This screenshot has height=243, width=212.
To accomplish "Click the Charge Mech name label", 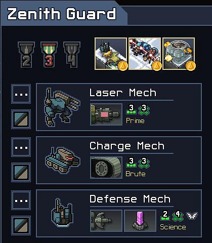I will [x=127, y=146].
